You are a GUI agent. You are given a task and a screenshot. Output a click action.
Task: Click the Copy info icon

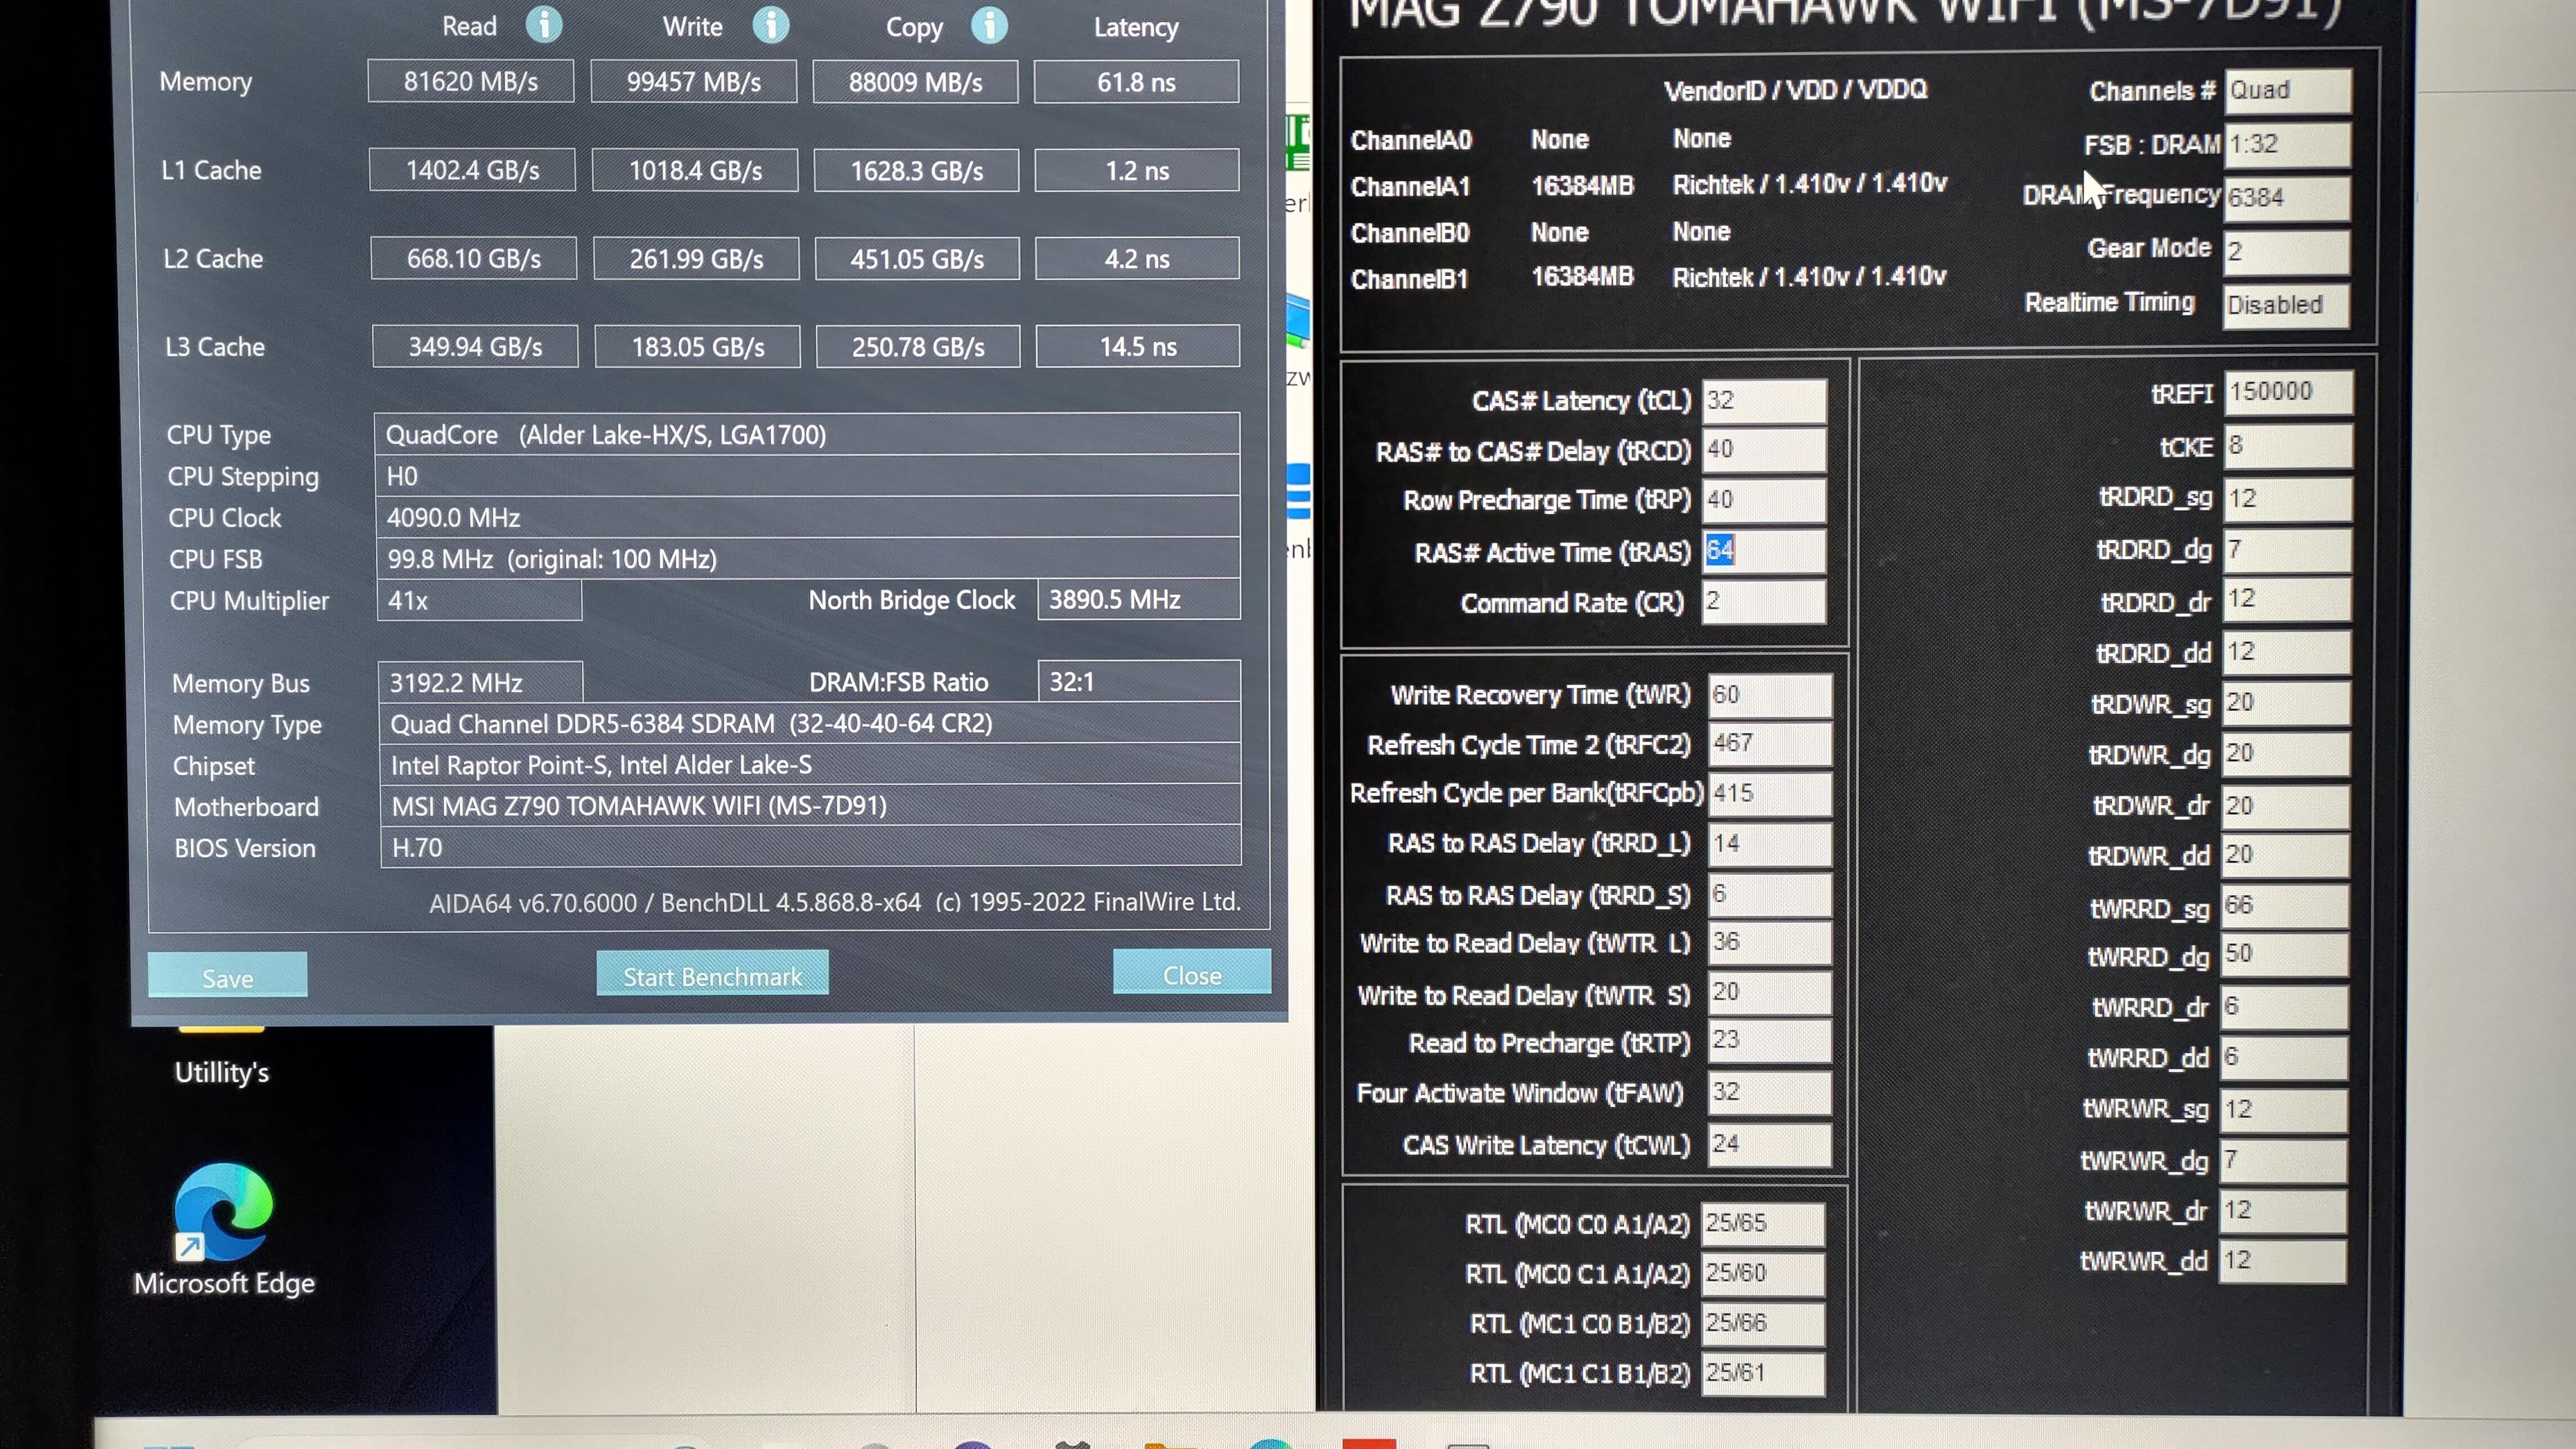[989, 25]
